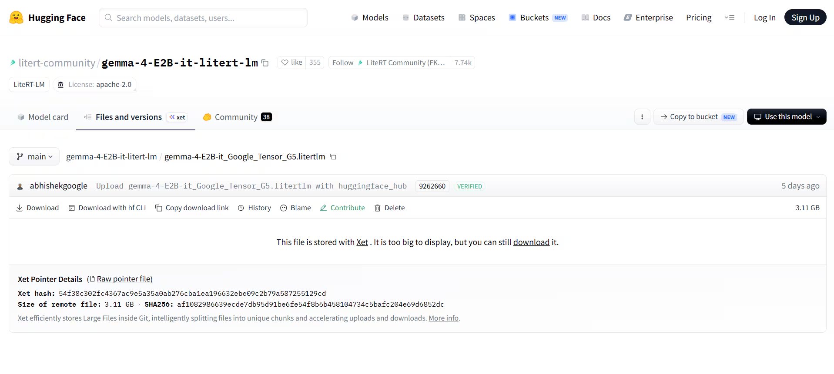Copy model name with the clipboard icon

pyautogui.click(x=265, y=63)
